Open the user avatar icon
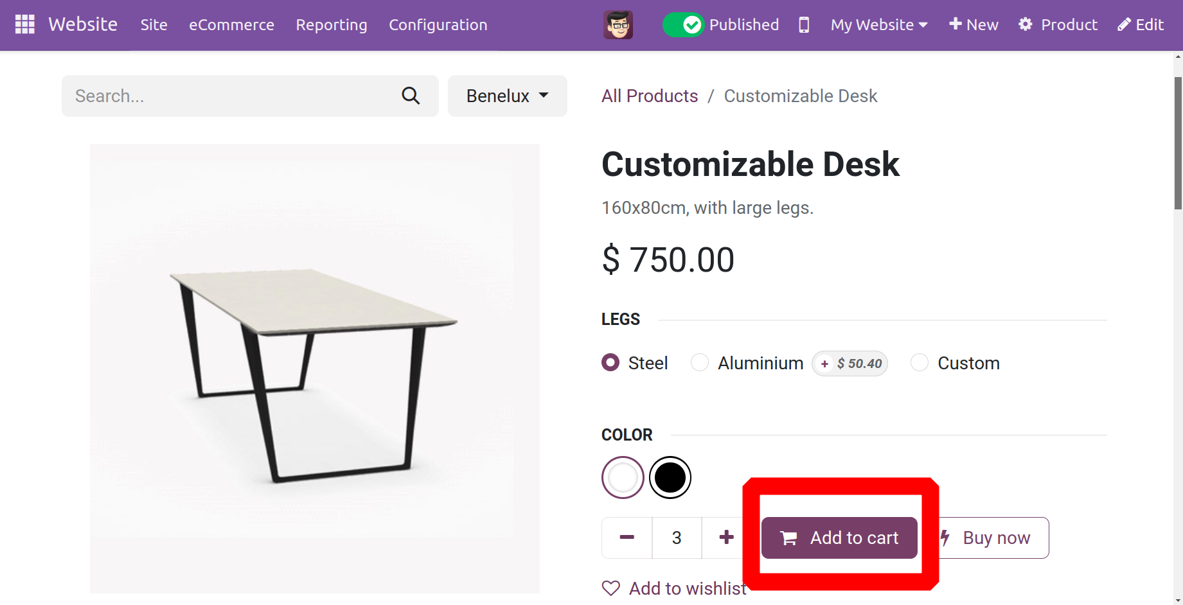Image resolution: width=1183 pixels, height=605 pixels. point(618,24)
